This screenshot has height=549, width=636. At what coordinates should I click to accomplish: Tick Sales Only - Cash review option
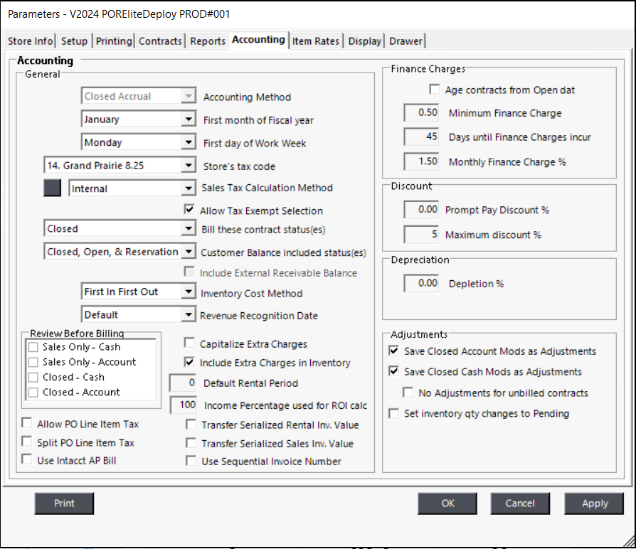[x=33, y=347]
